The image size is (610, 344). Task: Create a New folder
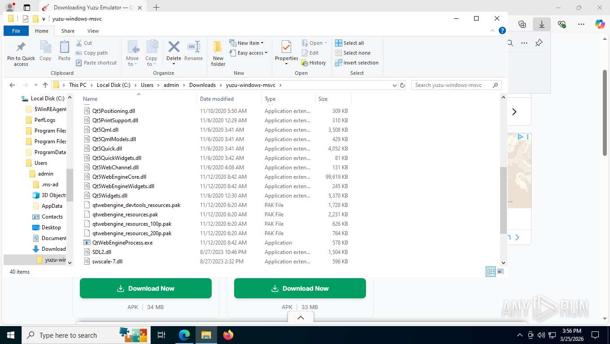218,53
